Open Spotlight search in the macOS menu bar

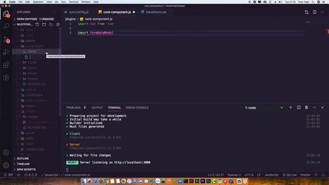click(x=313, y=2)
